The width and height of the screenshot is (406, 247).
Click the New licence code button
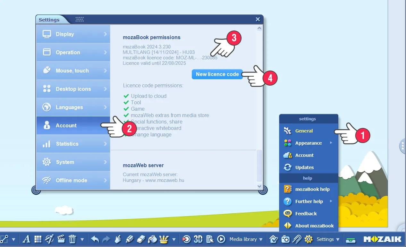pyautogui.click(x=217, y=74)
